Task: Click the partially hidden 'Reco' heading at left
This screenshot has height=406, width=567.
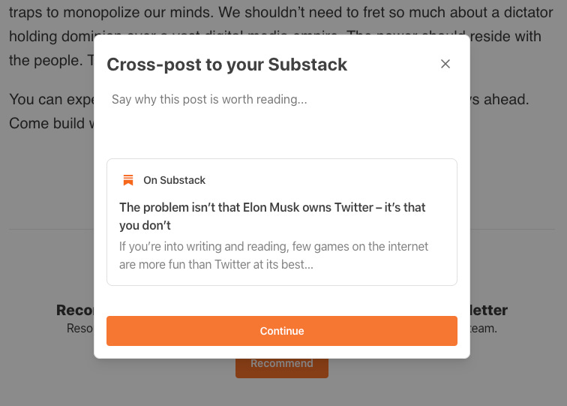Action: point(75,310)
